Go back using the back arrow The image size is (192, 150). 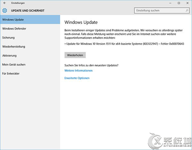[x=5, y=3]
